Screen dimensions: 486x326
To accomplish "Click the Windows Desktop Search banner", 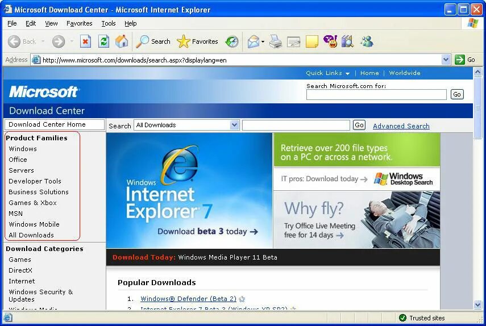I will (x=357, y=162).
